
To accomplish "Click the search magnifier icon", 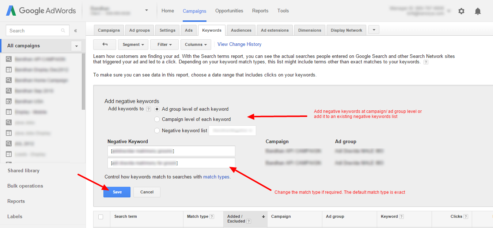I will click(x=63, y=31).
